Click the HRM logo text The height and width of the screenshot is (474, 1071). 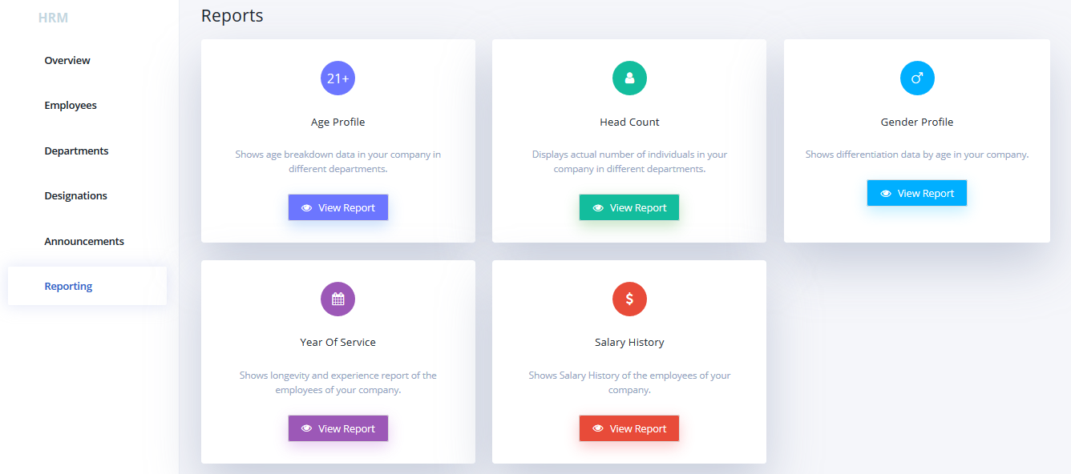point(53,18)
